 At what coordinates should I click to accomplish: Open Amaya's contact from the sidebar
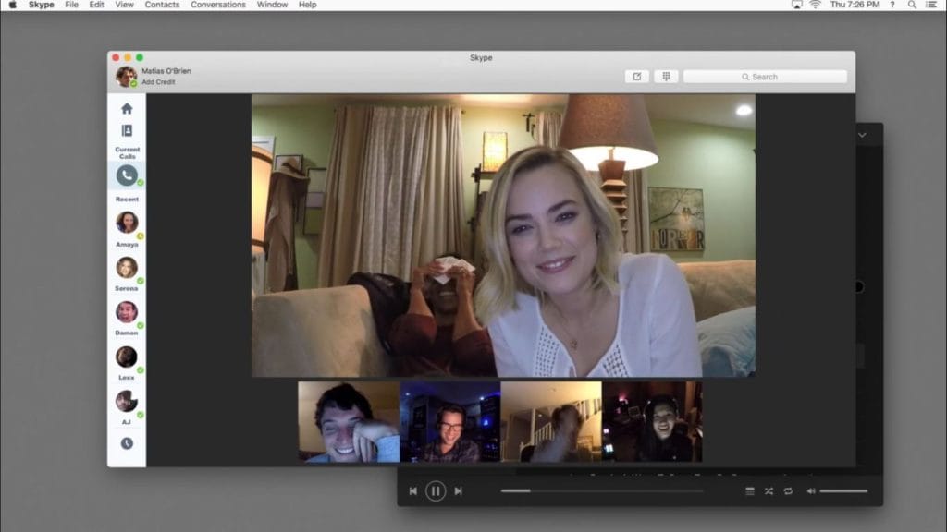126,222
